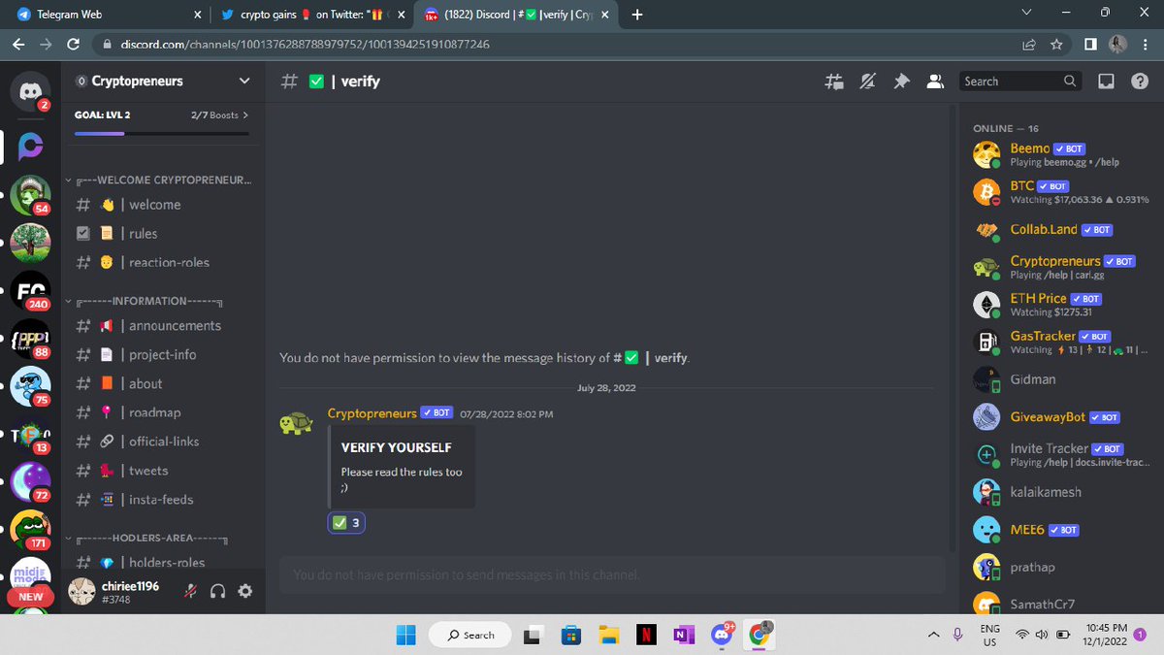Open a new browser tab
1164x655 pixels.
coord(637,15)
